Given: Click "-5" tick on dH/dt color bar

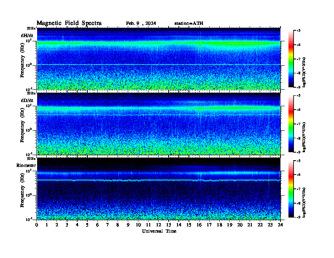Looking at the screenshot, I should 299,31.
